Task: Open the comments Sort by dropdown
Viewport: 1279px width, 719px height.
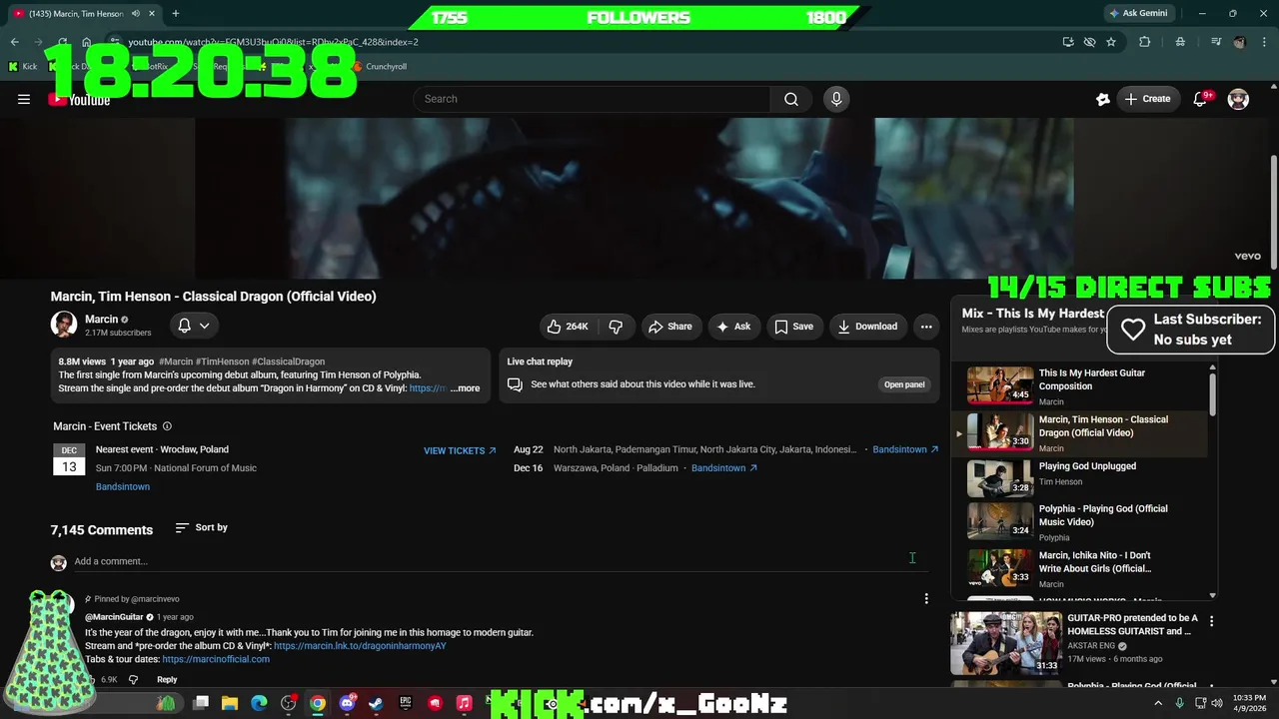Action: [x=201, y=527]
